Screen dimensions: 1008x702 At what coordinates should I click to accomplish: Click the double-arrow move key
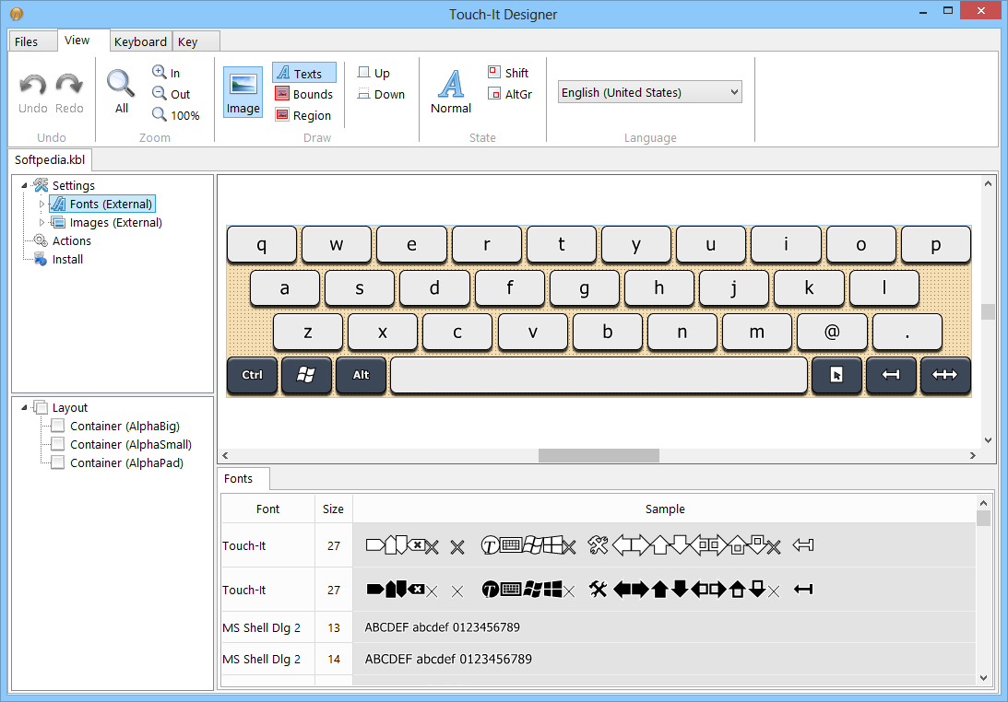coord(945,375)
